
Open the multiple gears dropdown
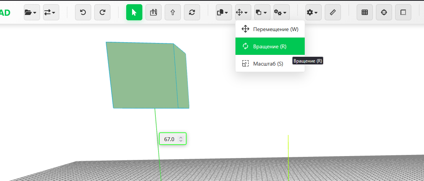[282, 12]
